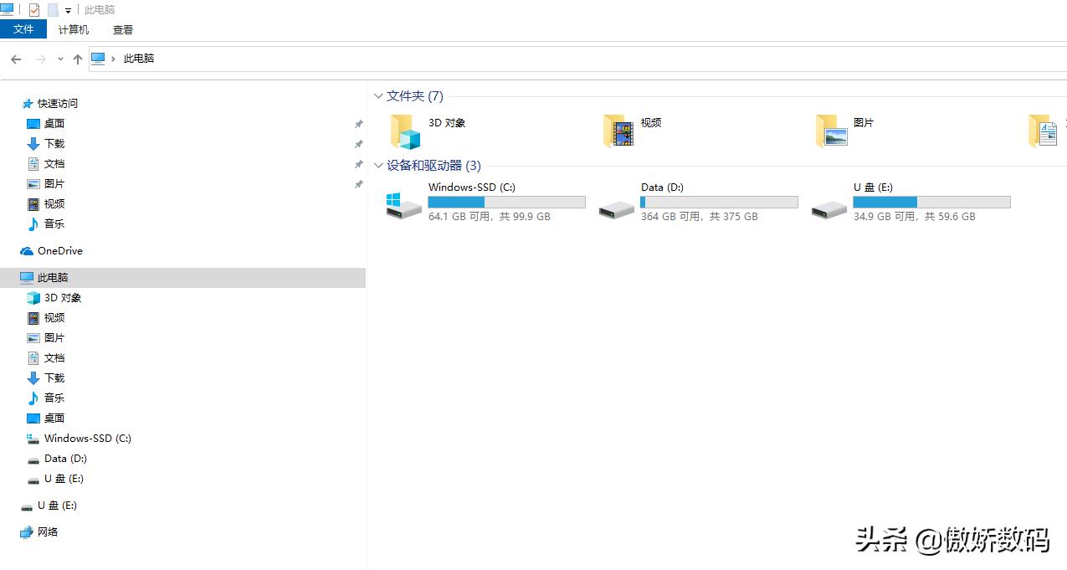Open the recent locations dropdown arrow
The image size is (1067, 570).
click(x=60, y=59)
